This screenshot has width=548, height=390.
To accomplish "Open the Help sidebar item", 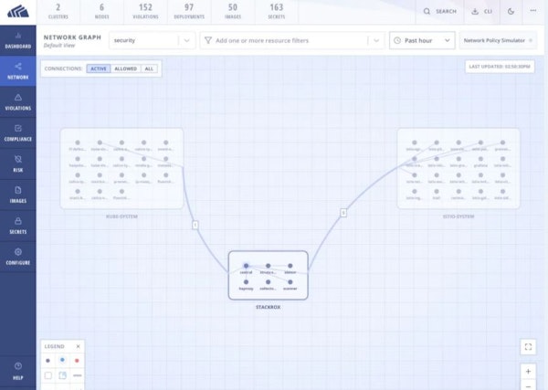I will (18, 371).
